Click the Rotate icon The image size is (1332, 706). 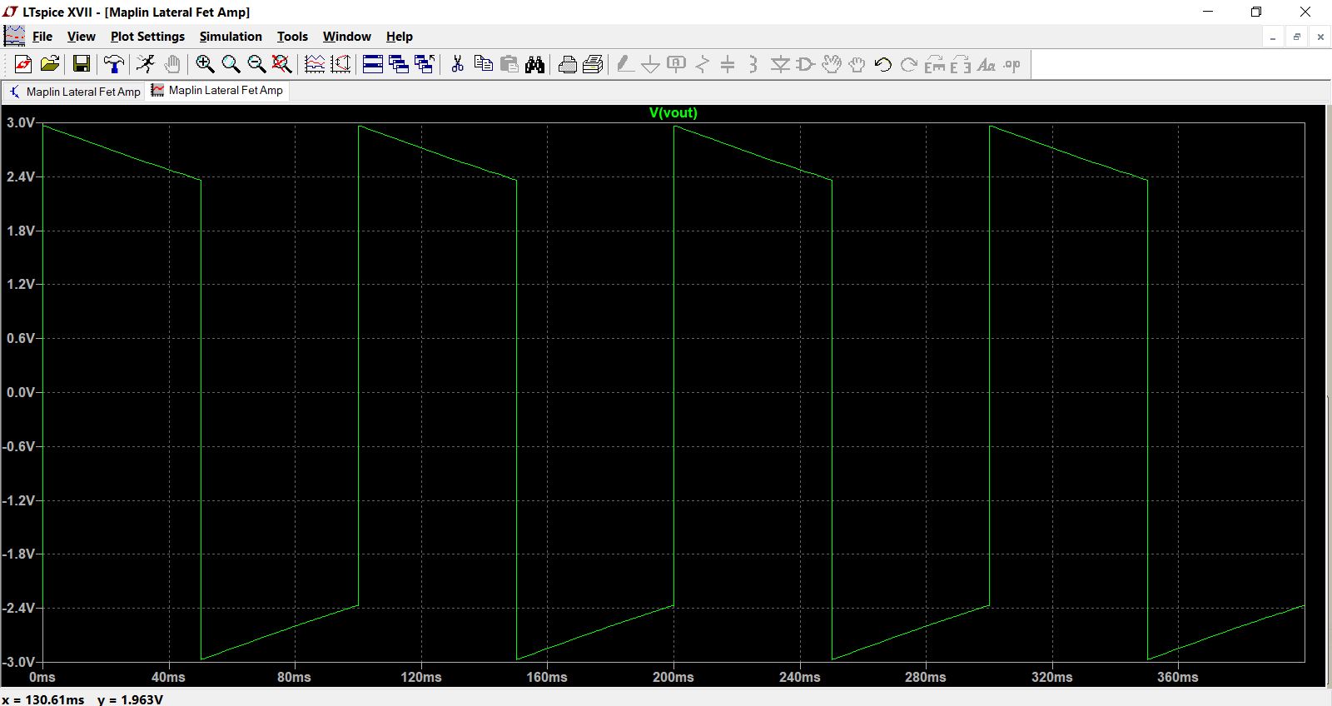tap(935, 64)
